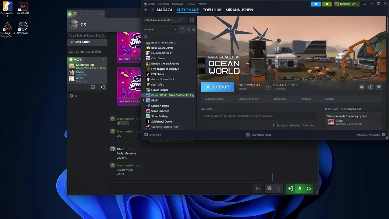This screenshot has height=219, width=389.
Task: Open Steam notifications bell
Action: pos(327,4)
